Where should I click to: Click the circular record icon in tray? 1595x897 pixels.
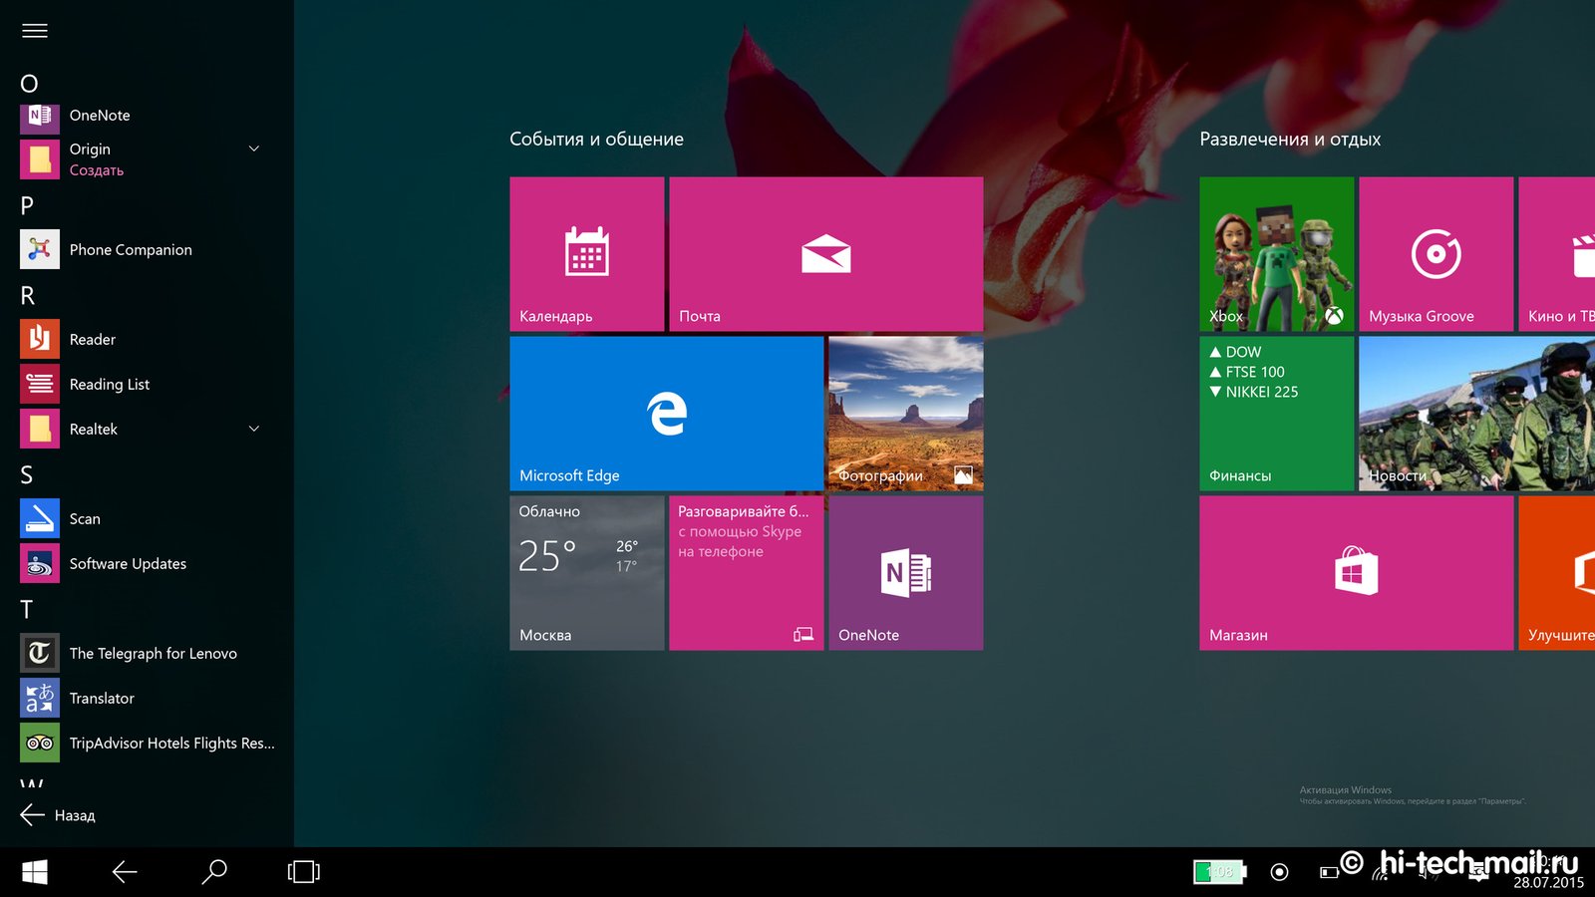pyautogui.click(x=1280, y=872)
